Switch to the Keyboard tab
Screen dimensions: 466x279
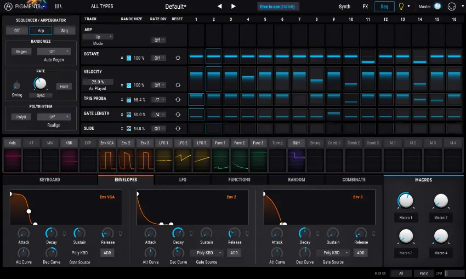tap(50, 180)
